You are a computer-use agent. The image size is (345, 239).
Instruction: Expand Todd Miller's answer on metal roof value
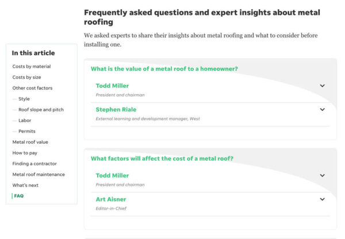322,86
